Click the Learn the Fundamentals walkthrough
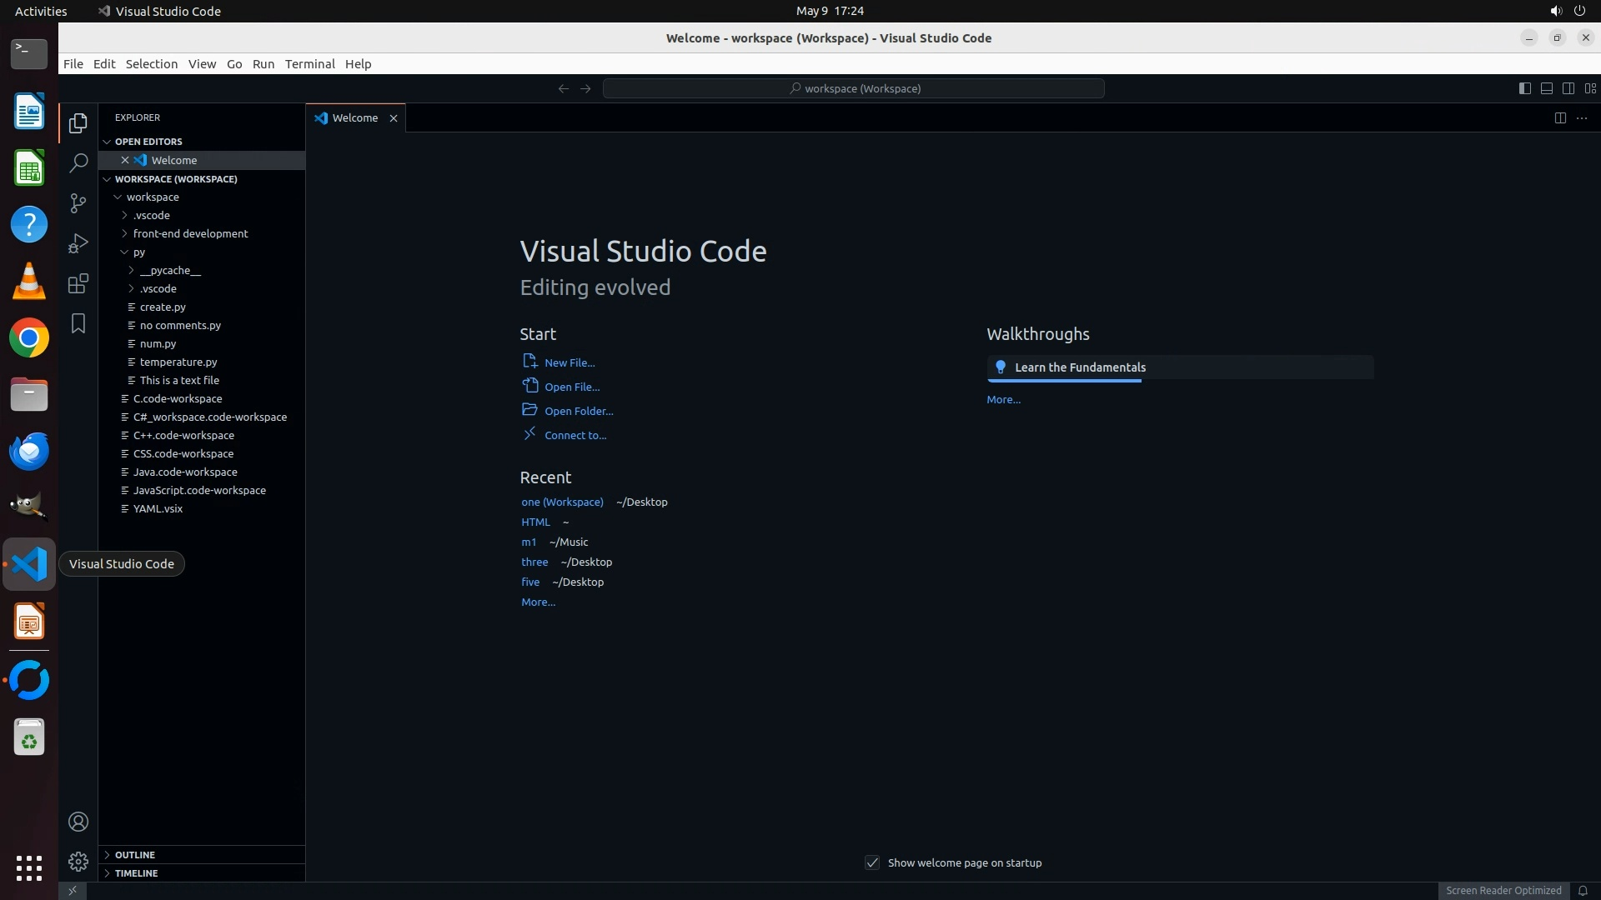 point(1080,367)
